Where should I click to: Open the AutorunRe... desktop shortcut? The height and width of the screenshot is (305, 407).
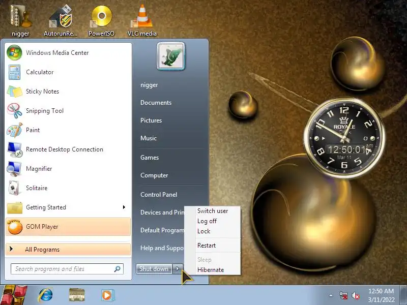61,21
